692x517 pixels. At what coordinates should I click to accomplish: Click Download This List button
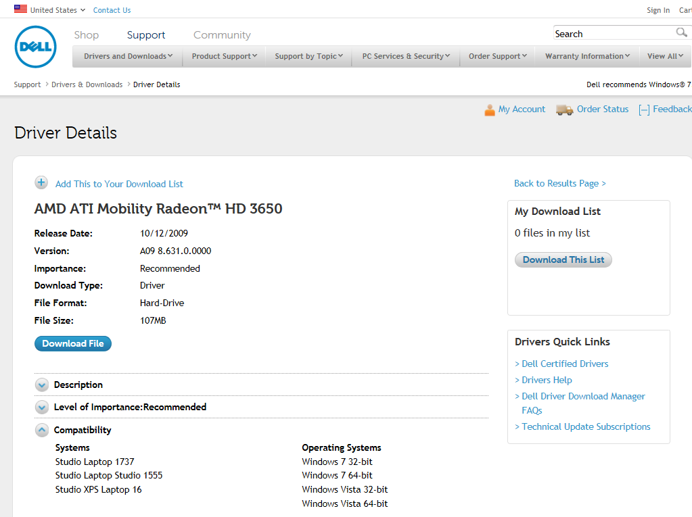click(x=563, y=260)
